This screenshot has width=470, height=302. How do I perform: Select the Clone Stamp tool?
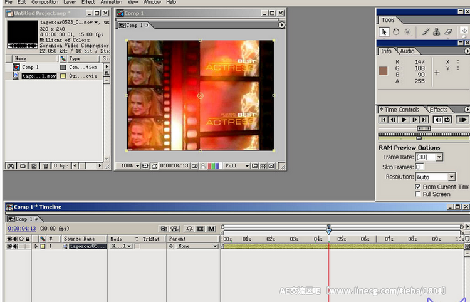coord(436,32)
